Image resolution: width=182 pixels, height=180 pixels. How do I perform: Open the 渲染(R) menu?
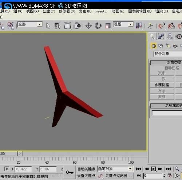pos(162,11)
